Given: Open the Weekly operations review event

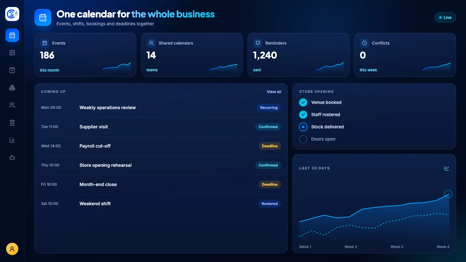Looking at the screenshot, I should click(x=161, y=108).
